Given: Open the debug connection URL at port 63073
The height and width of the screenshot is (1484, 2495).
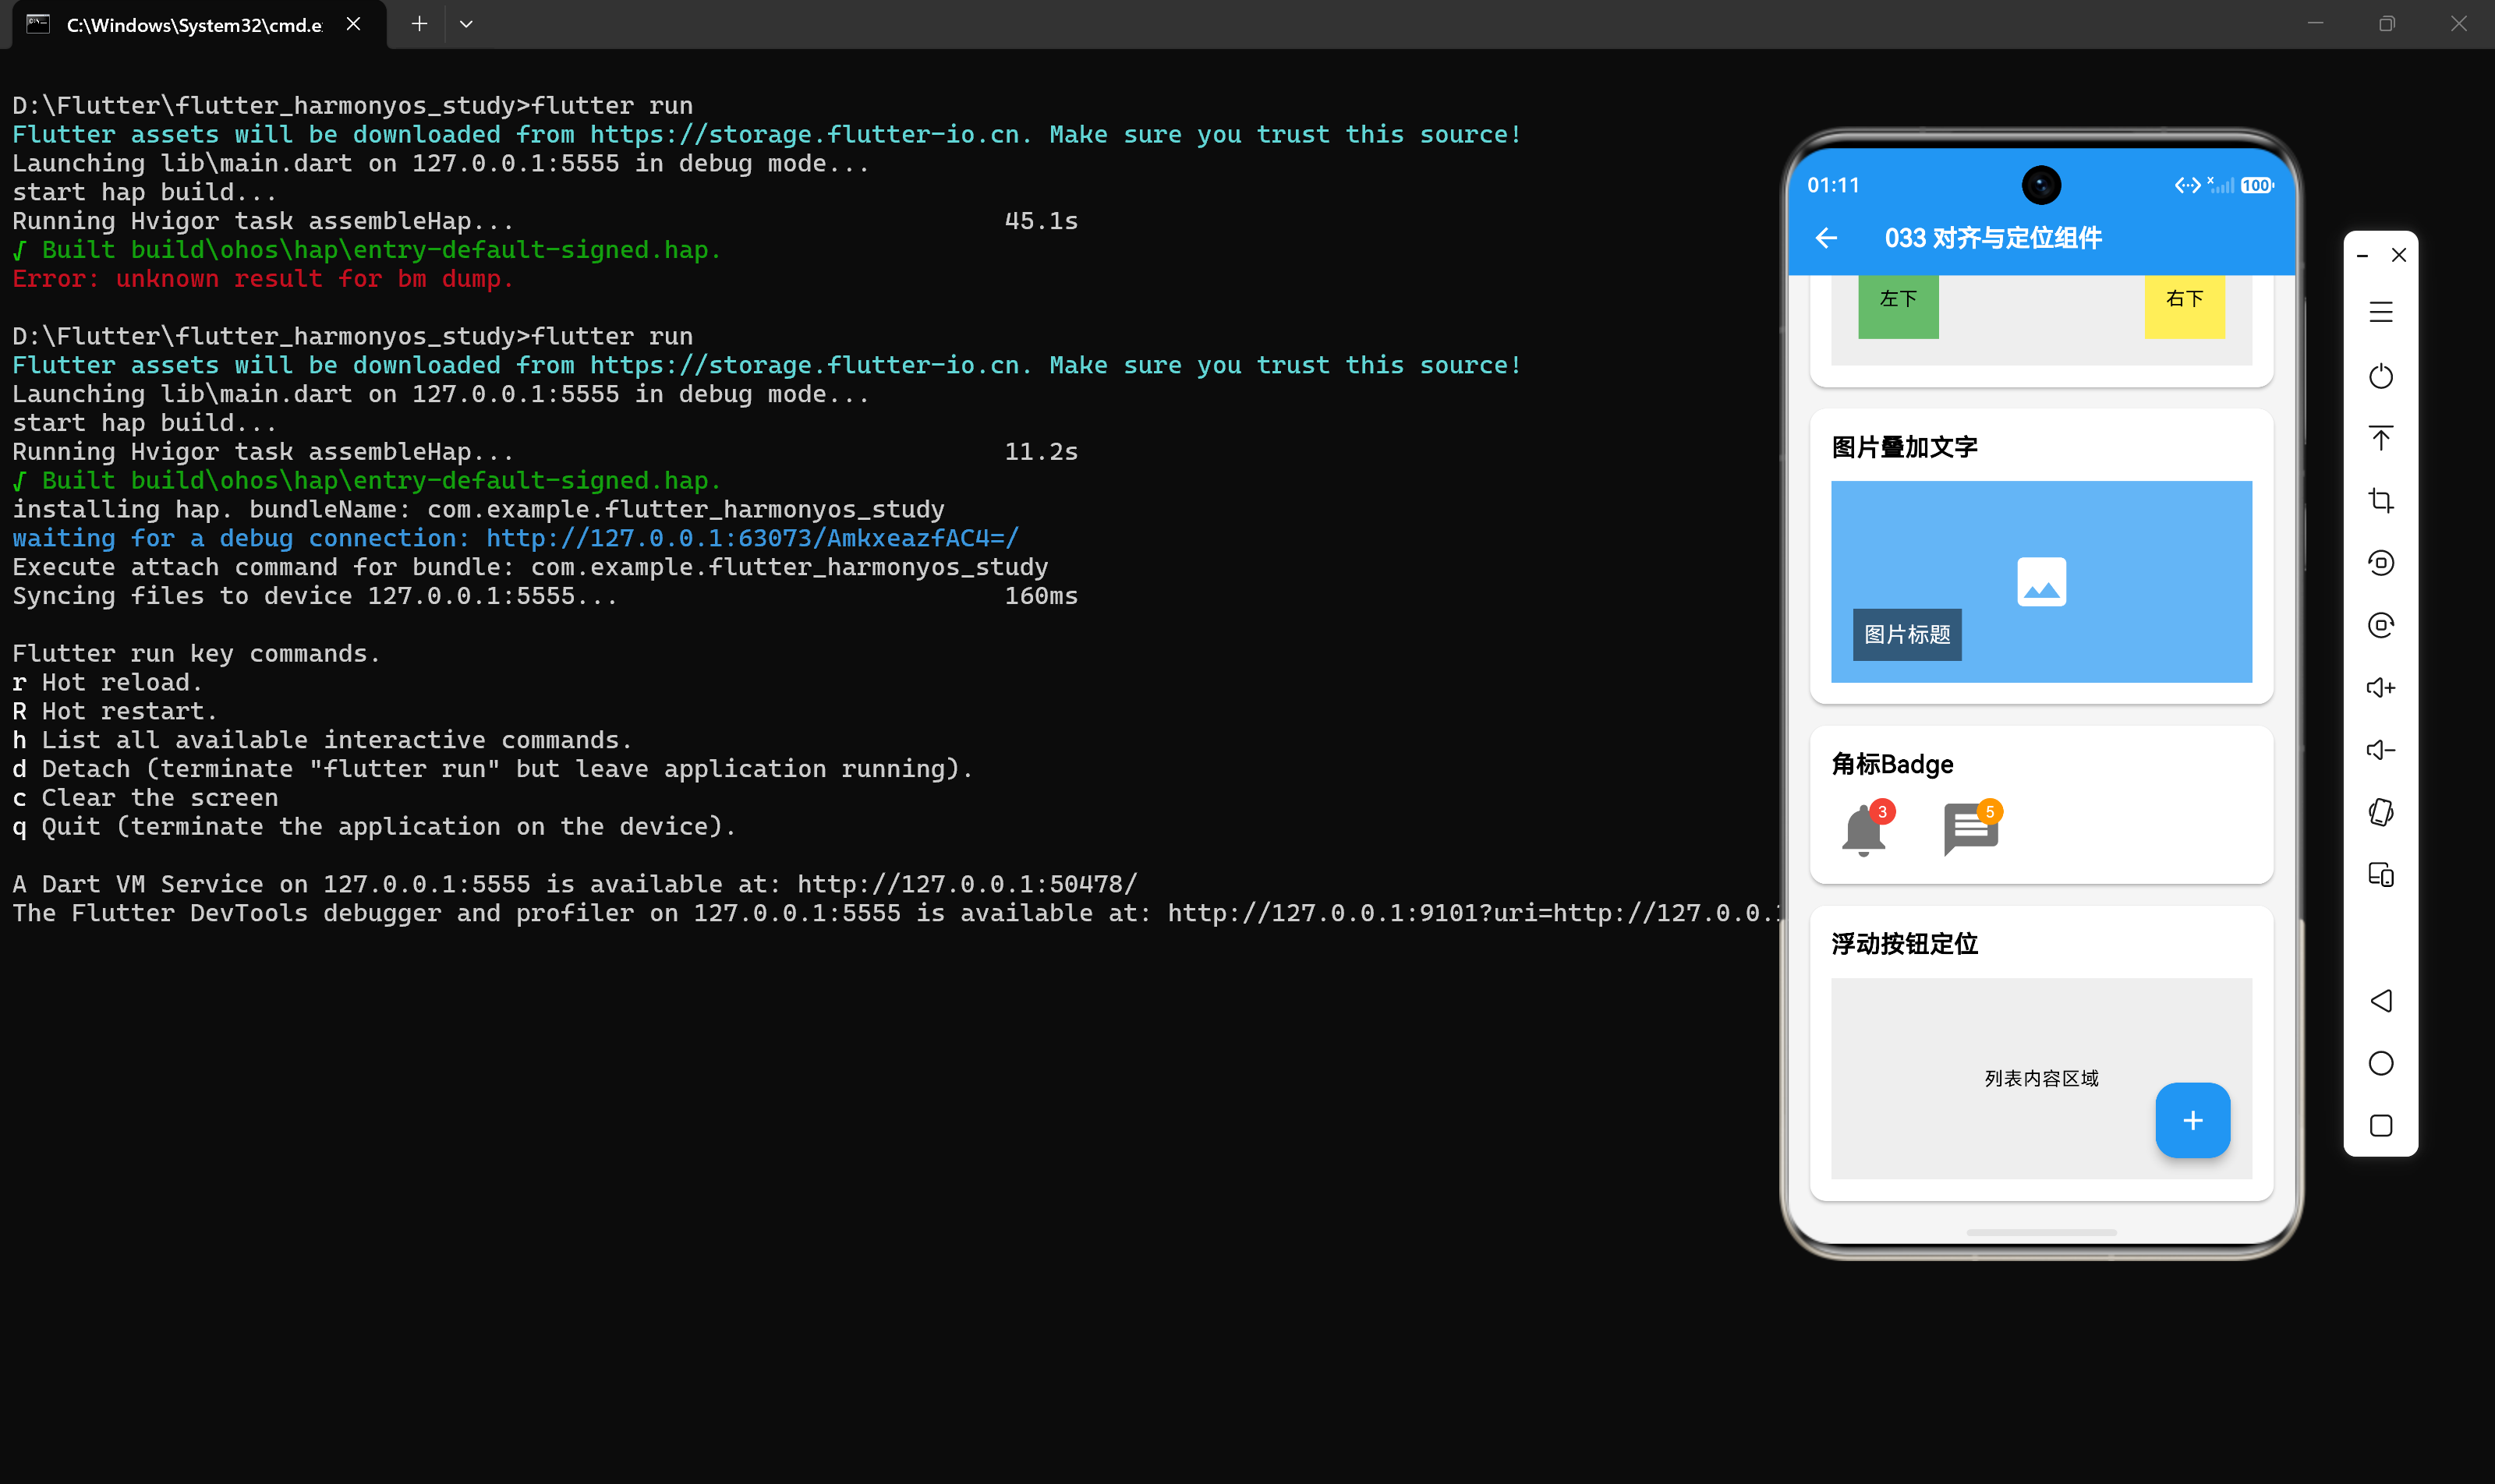Looking at the screenshot, I should point(752,538).
